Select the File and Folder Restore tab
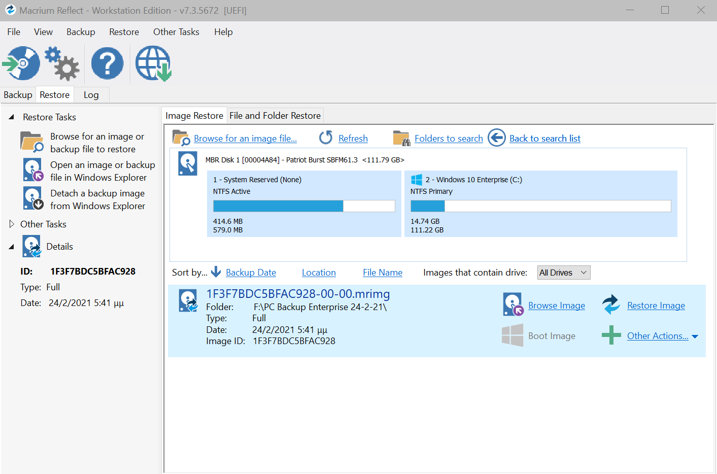 275,116
